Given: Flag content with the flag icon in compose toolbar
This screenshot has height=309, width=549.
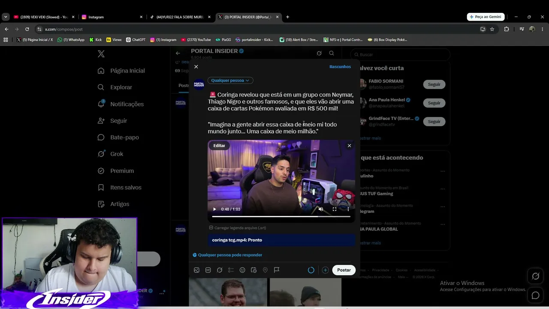Looking at the screenshot, I should pyautogui.click(x=277, y=270).
